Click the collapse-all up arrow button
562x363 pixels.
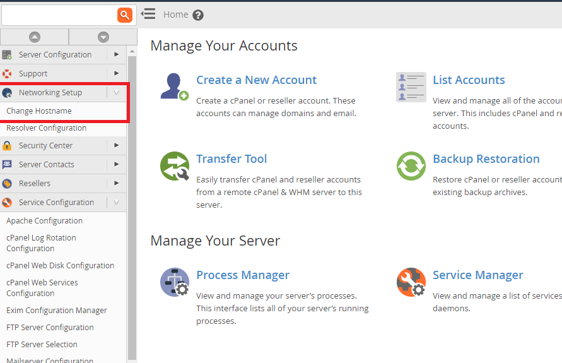click(x=35, y=37)
